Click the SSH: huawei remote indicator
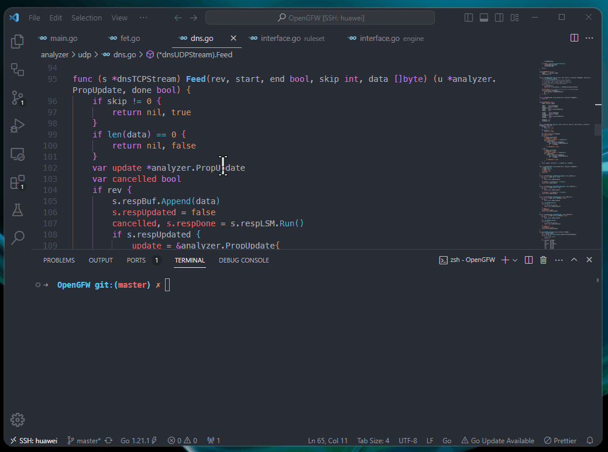The image size is (608, 452). [33, 440]
